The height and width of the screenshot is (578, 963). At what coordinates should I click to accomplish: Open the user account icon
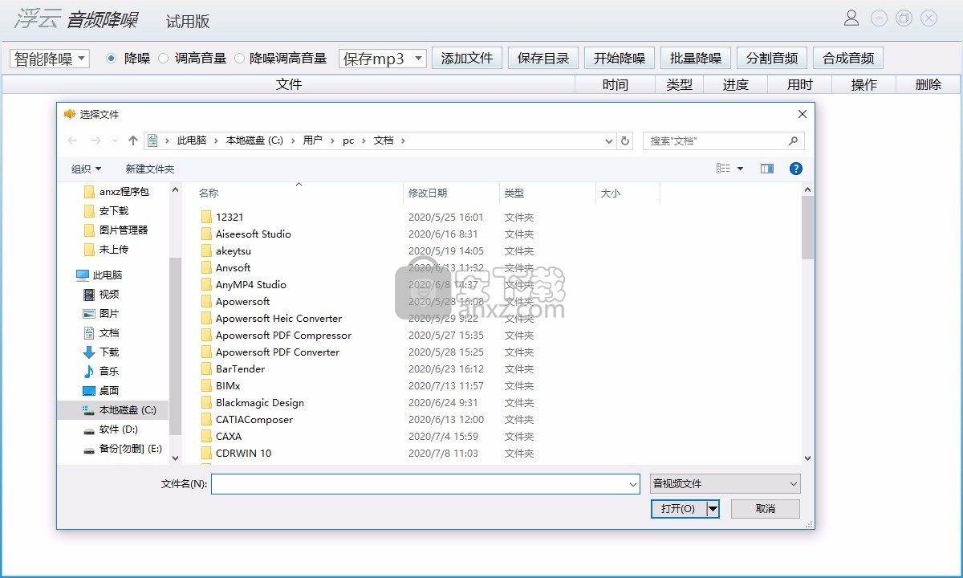pyautogui.click(x=851, y=18)
